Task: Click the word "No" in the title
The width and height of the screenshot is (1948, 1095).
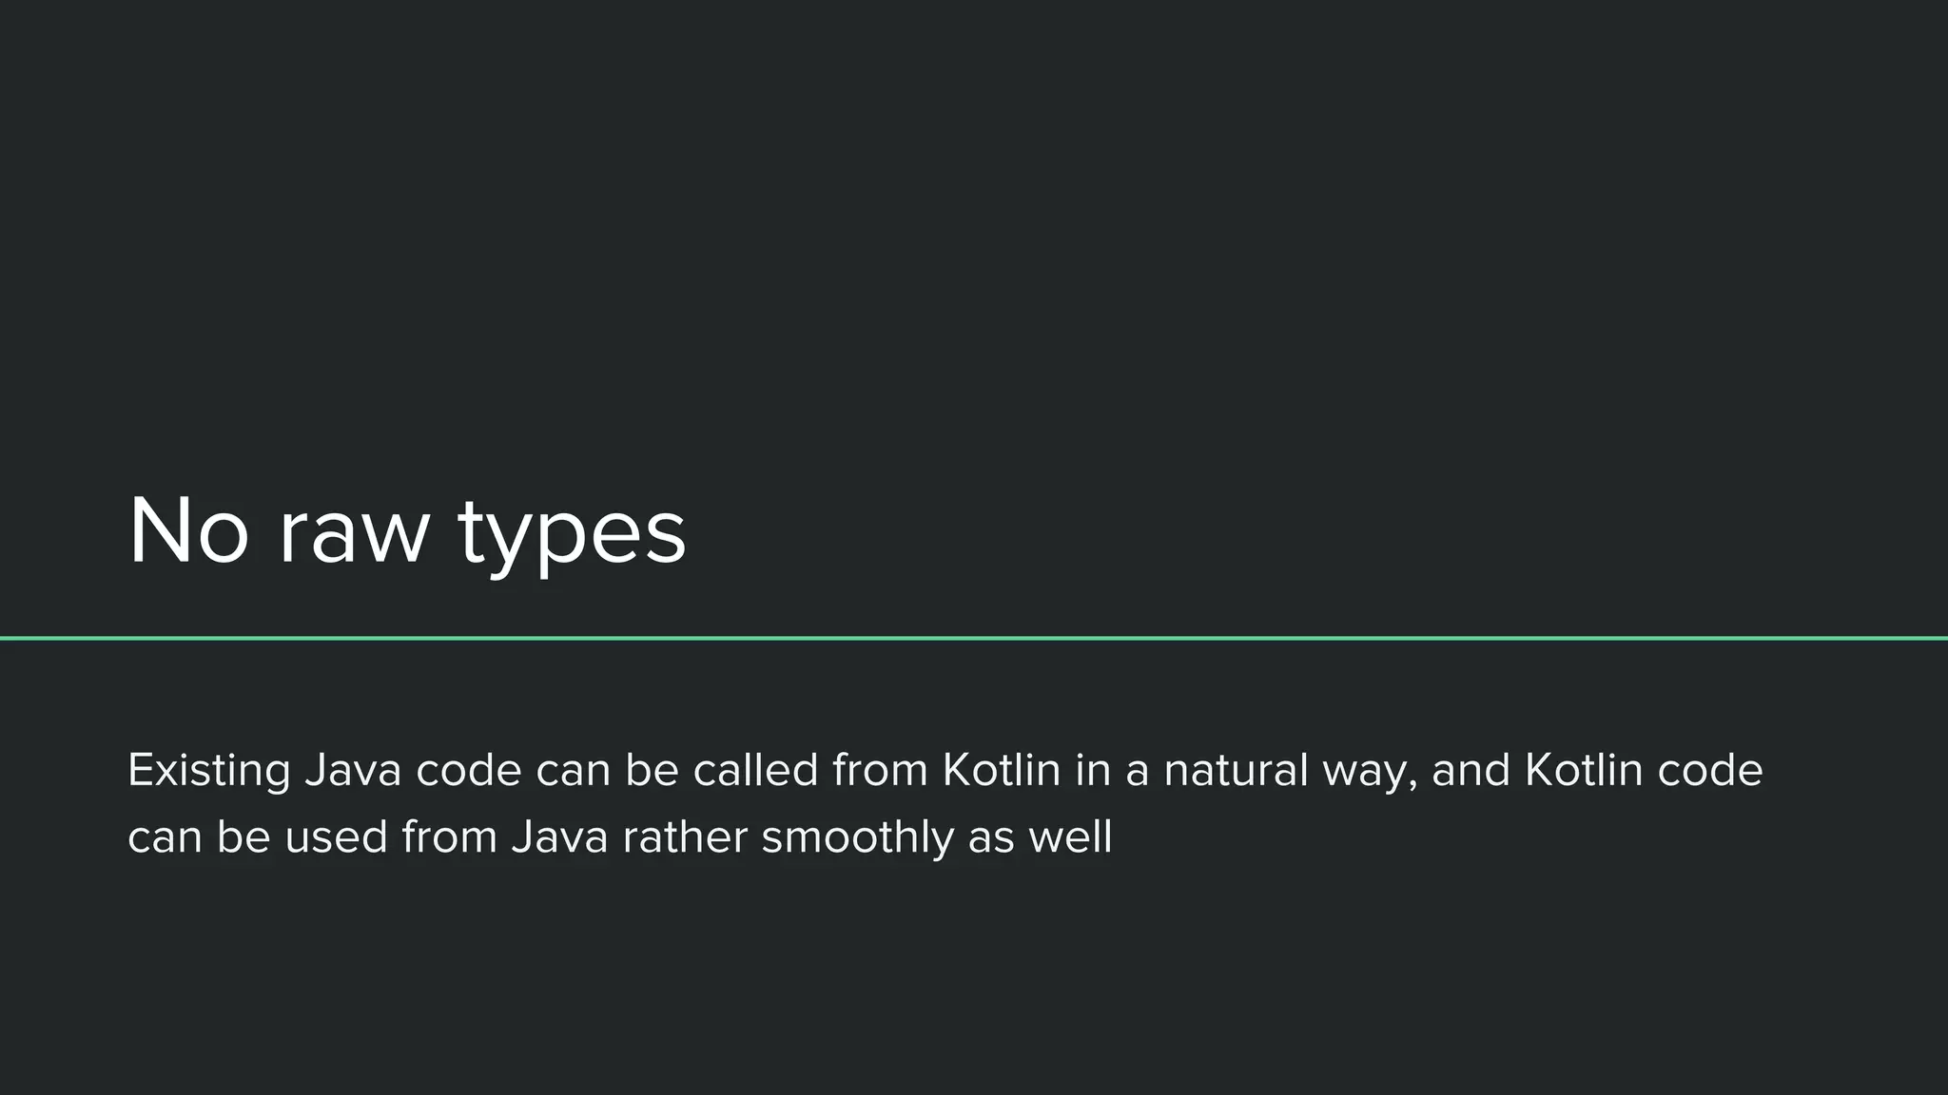Action: coord(188,532)
